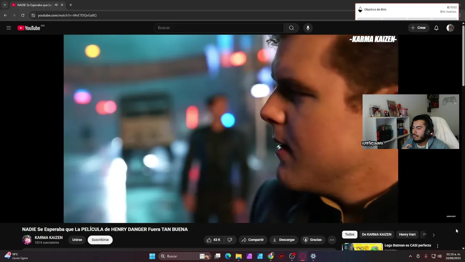Go back in browser history
The width and height of the screenshot is (465, 262).
pos(5,15)
